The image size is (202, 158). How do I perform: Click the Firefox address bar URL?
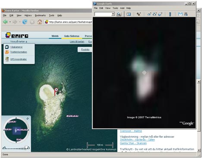70,22
